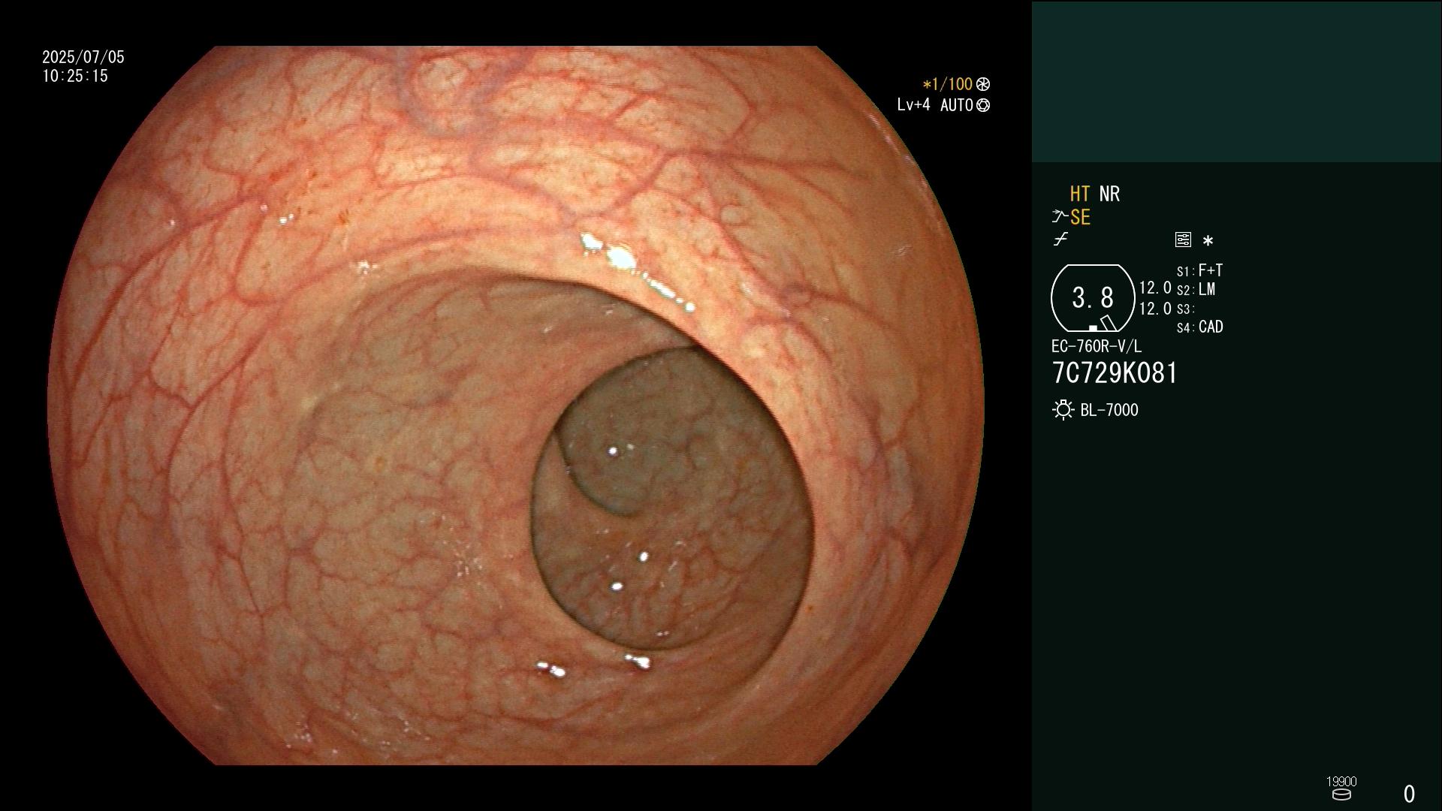
Task: Click the asterisk beside the sliders icon
Action: pyautogui.click(x=1208, y=241)
